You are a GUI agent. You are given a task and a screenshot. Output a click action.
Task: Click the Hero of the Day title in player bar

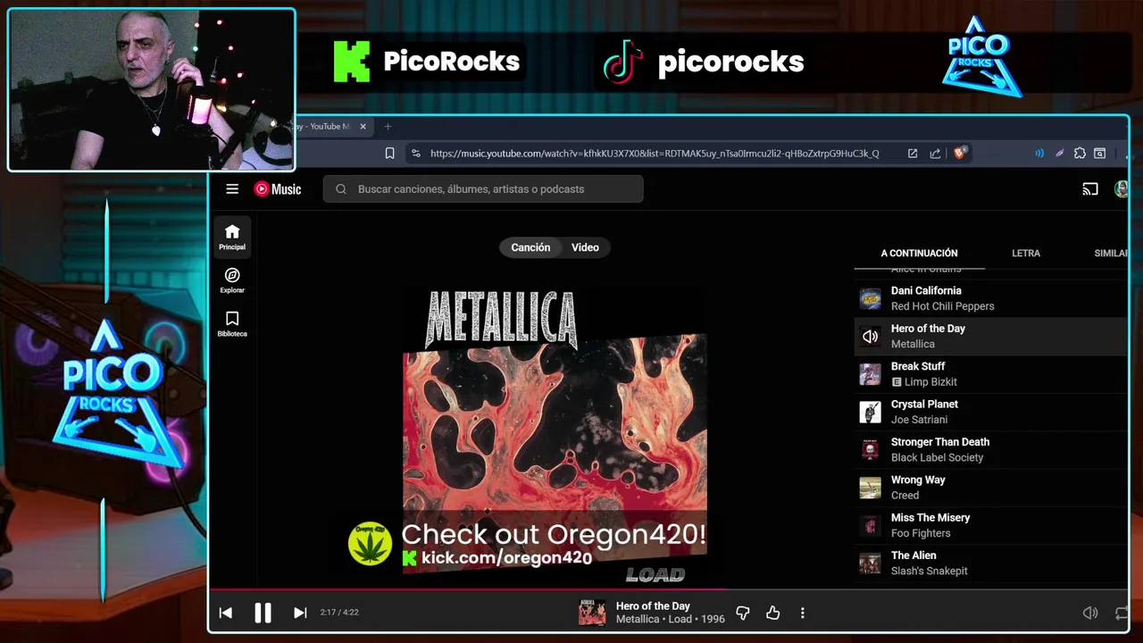coord(653,606)
